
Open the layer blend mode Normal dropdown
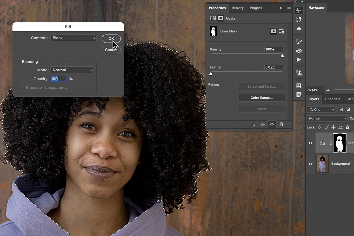[x=328, y=118]
